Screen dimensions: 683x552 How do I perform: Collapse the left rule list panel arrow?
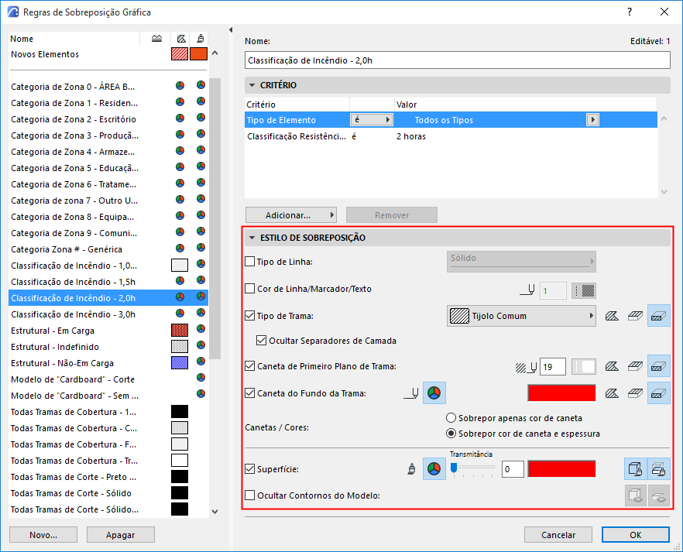tap(231, 29)
